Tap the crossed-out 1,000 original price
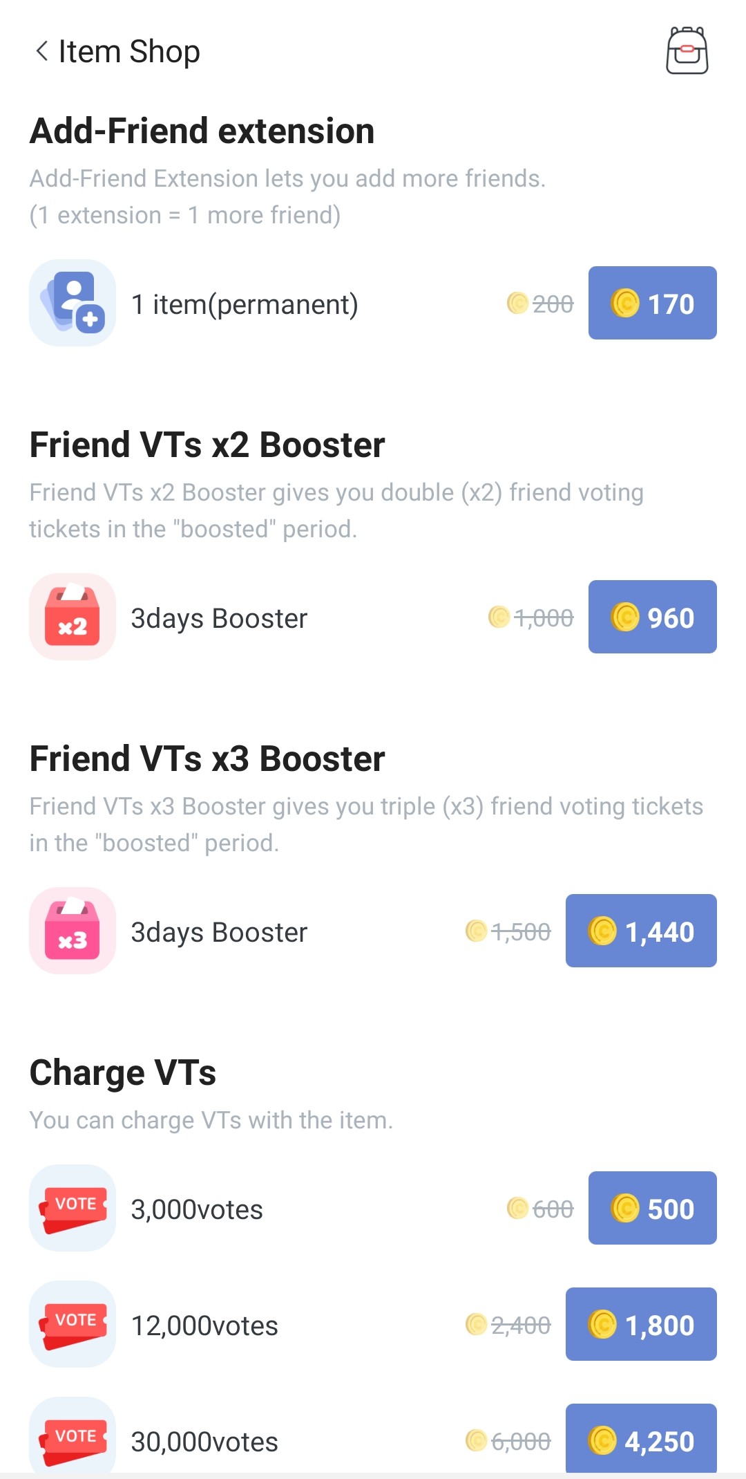Image resolution: width=746 pixels, height=1479 pixels. (543, 617)
